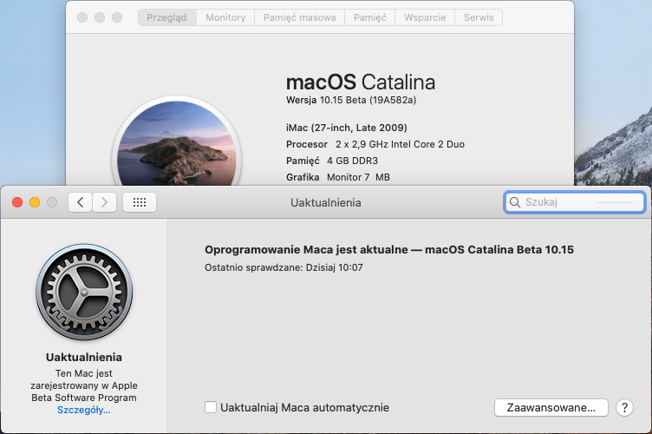Click the Uaktualnienia window title
The width and height of the screenshot is (652, 434).
point(326,202)
